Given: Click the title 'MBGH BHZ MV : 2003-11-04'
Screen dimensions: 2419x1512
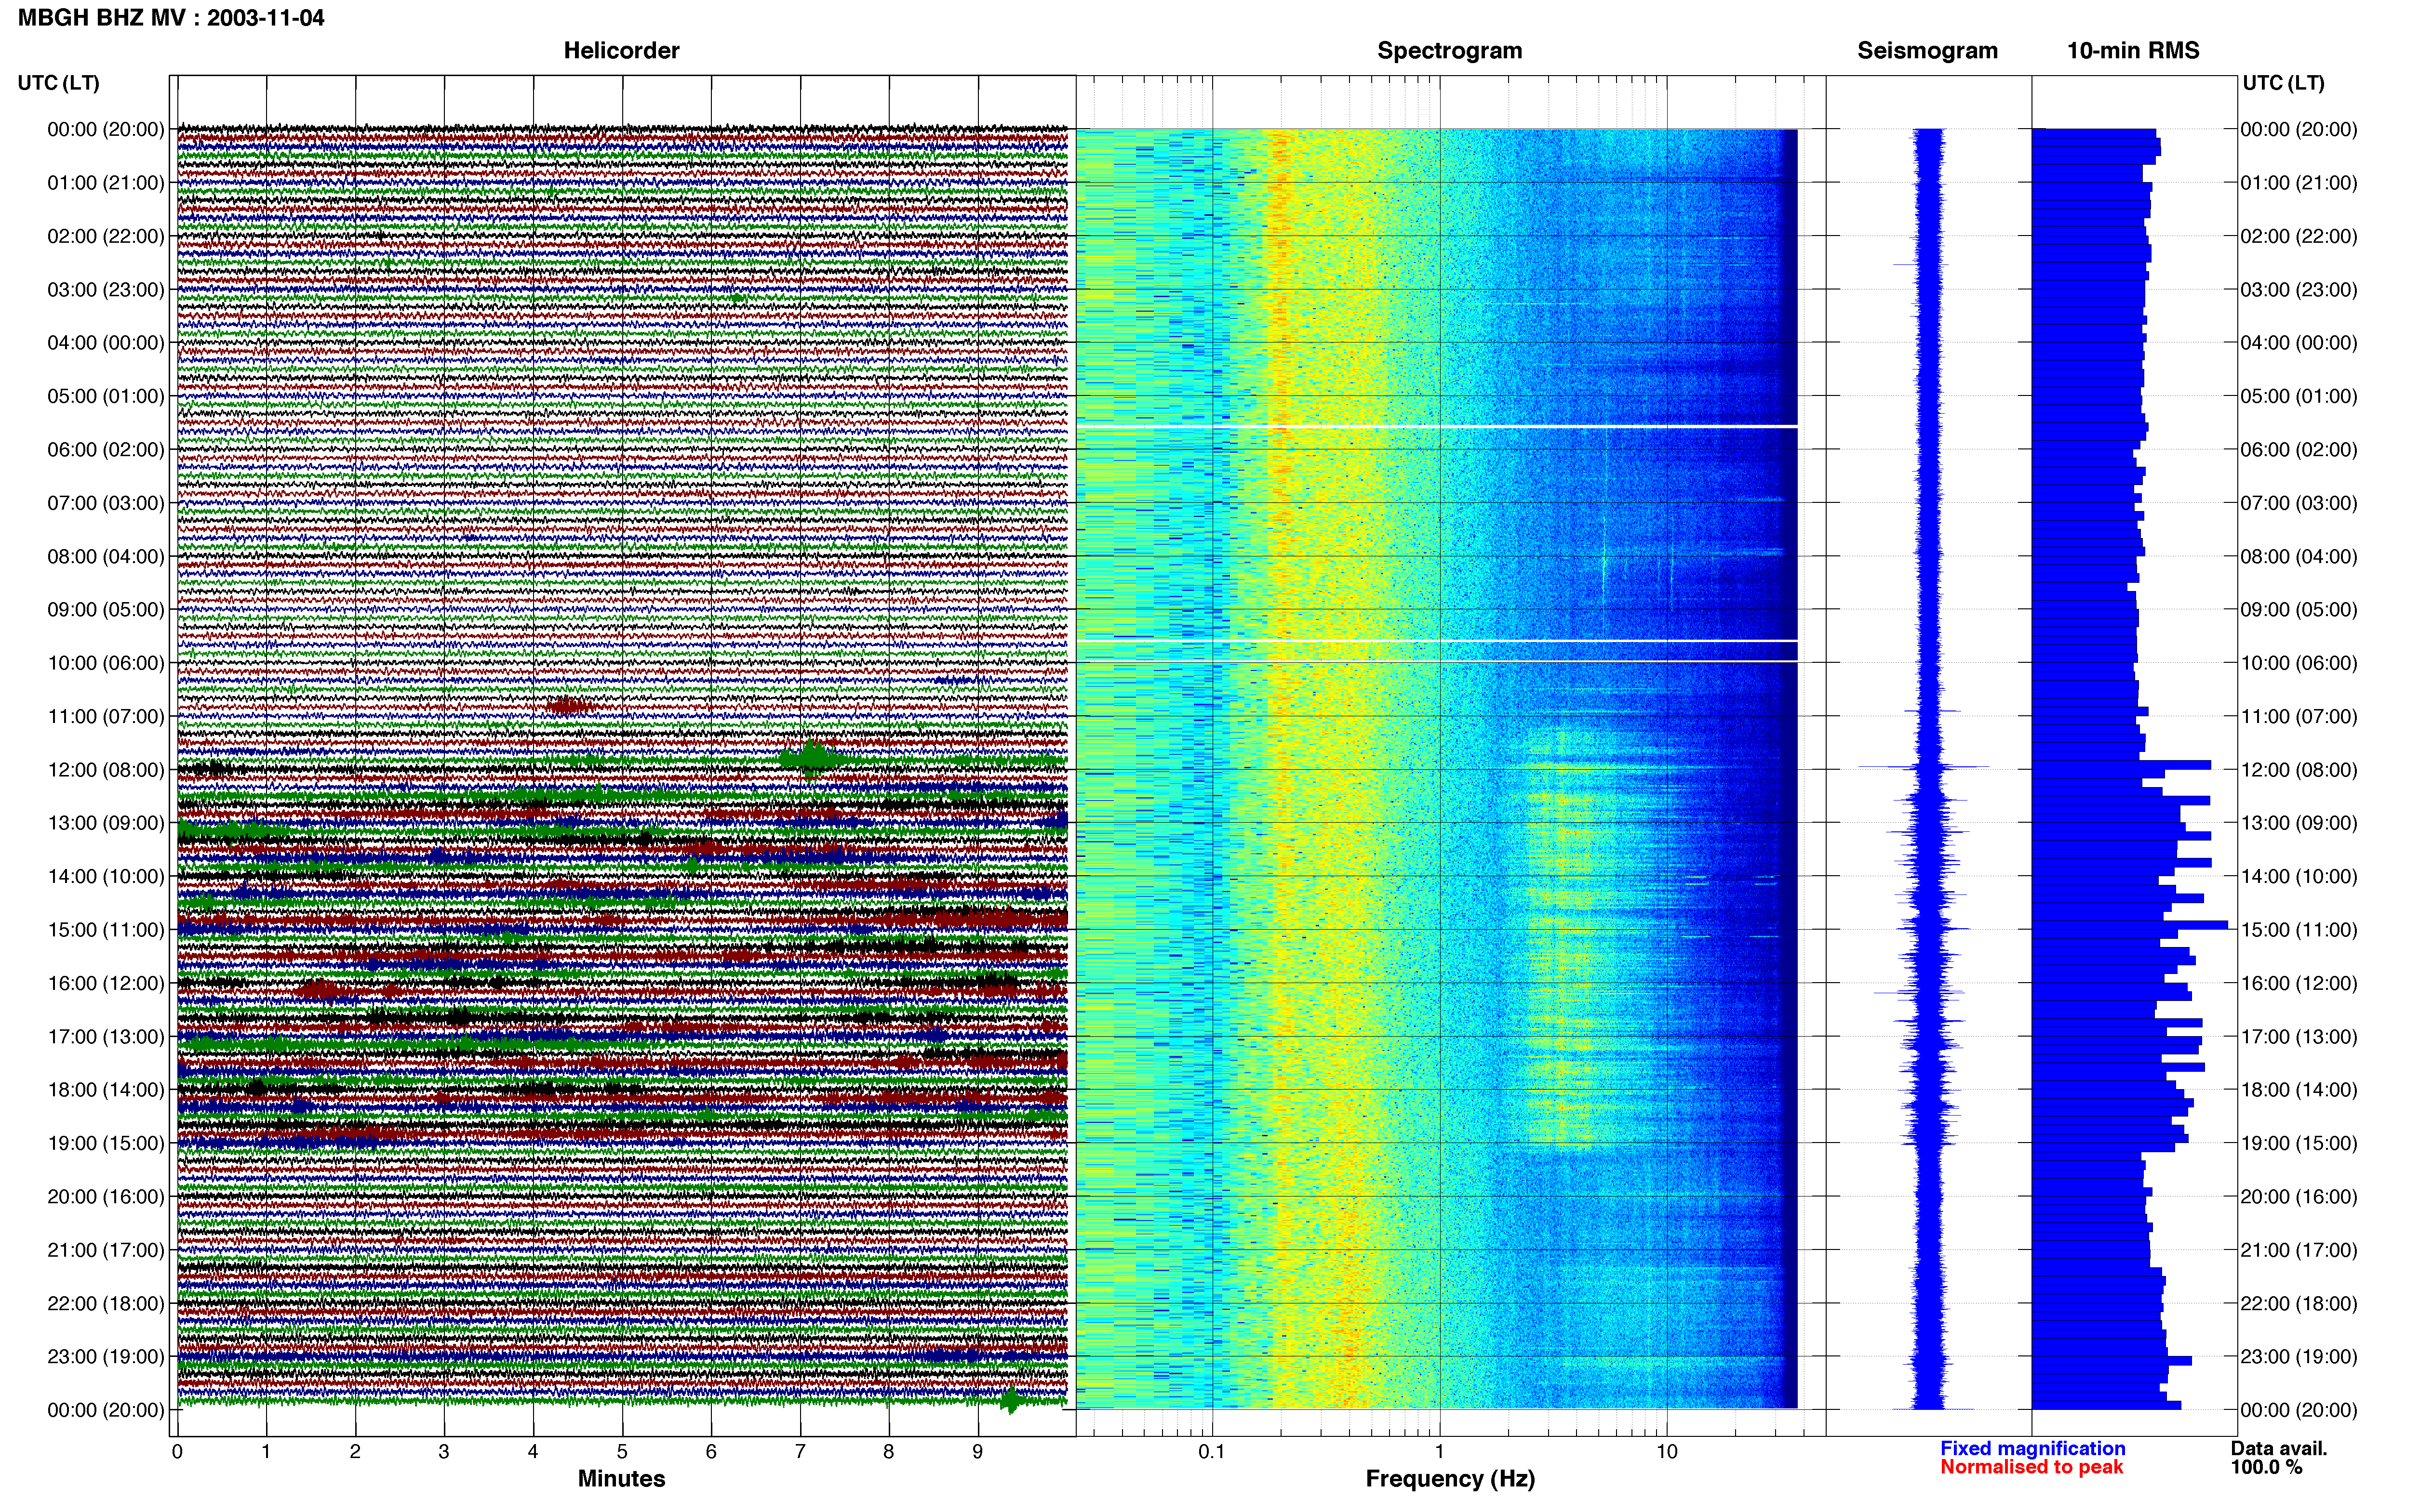Looking at the screenshot, I should click(171, 18).
